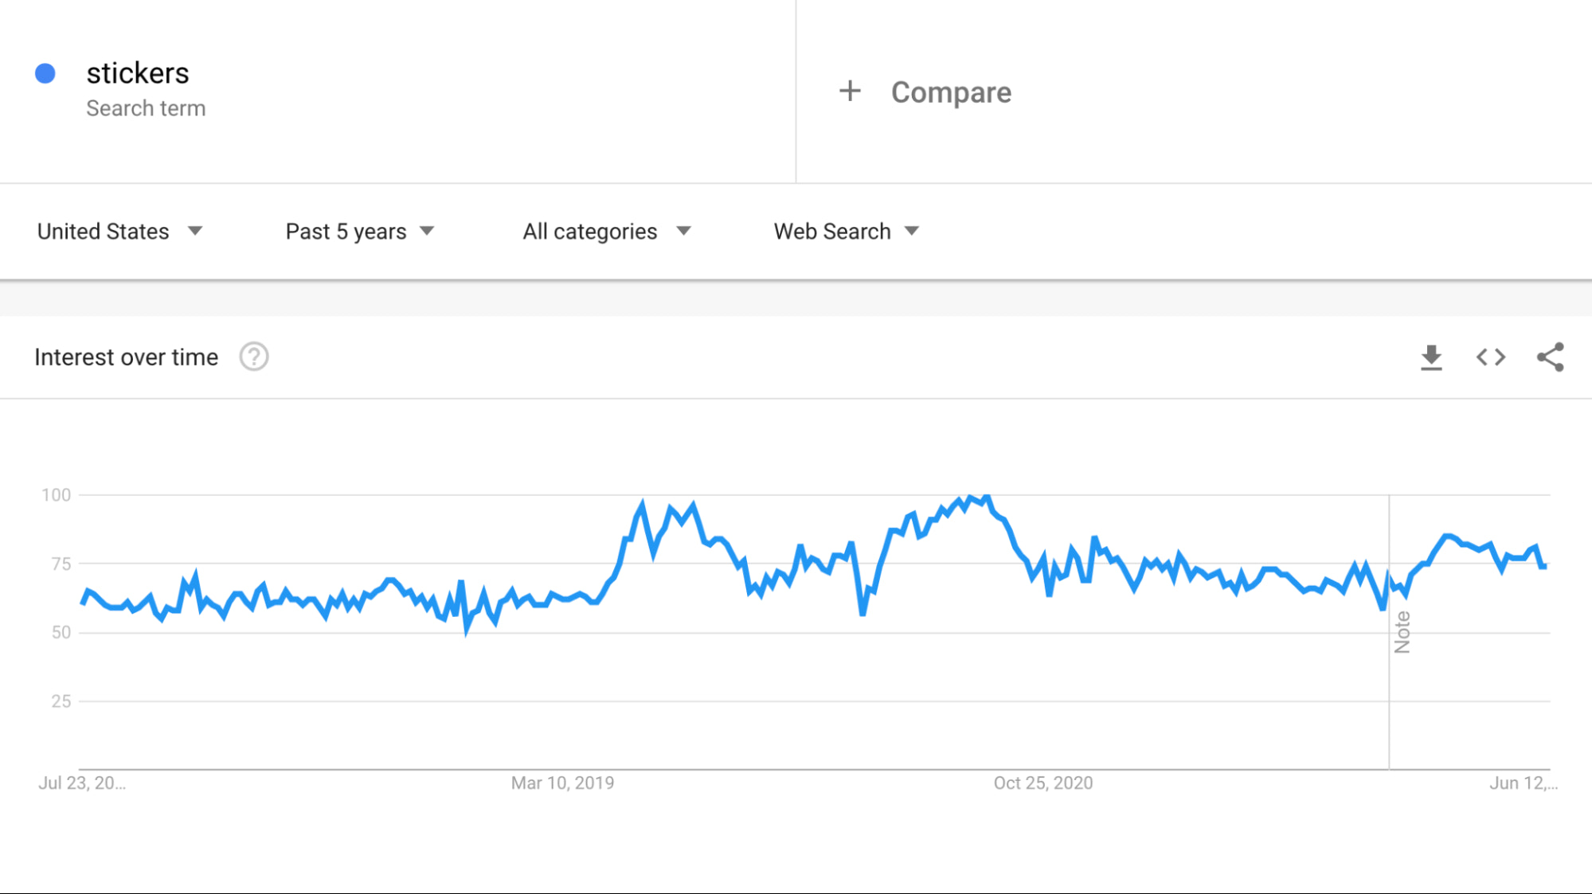Click the Oct 25, 2020 axis label
The width and height of the screenshot is (1592, 894).
click(x=1042, y=783)
